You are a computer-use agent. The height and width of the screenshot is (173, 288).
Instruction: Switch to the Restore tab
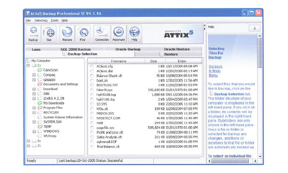point(168,54)
